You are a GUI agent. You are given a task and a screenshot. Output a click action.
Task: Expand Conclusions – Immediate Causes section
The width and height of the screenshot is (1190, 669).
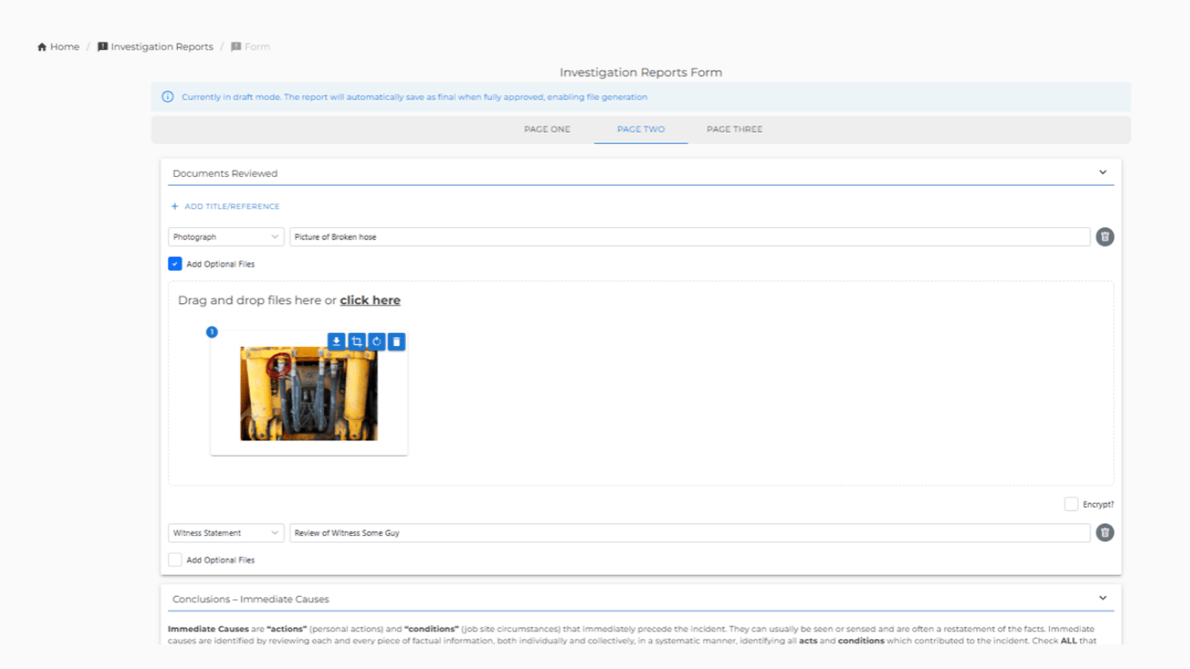[1103, 598]
